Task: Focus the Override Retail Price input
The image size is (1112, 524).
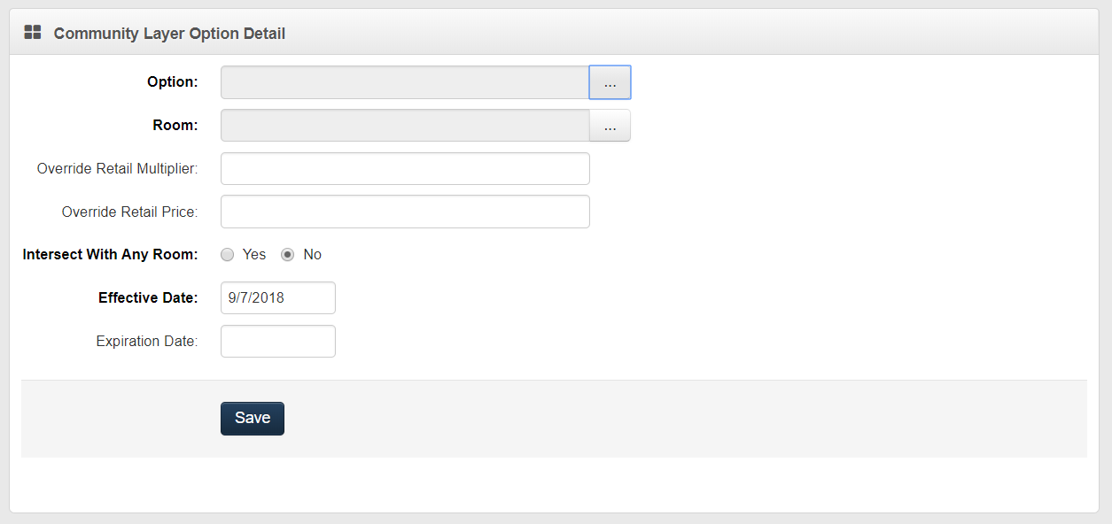Action: [x=404, y=212]
